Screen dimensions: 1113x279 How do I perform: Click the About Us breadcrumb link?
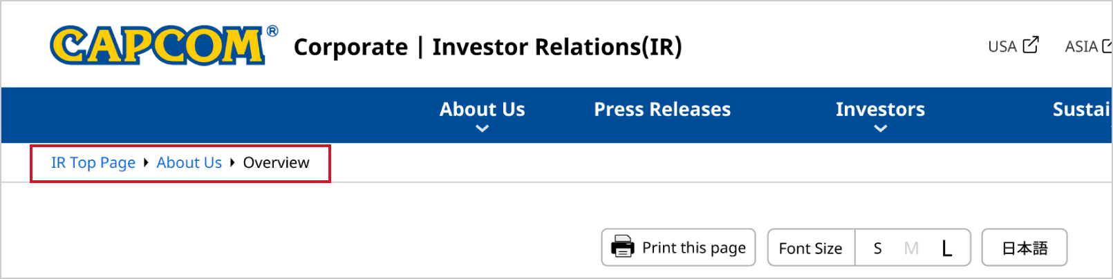(189, 162)
